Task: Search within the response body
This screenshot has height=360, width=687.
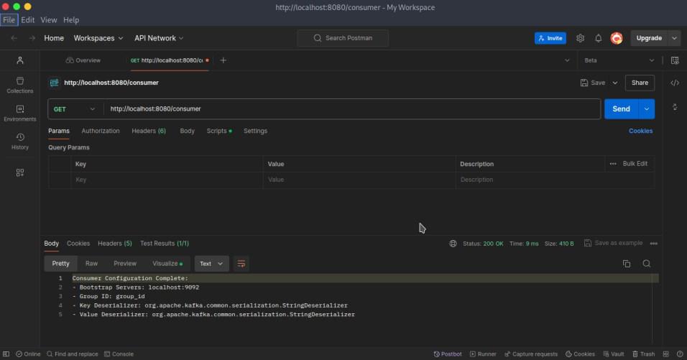Action: point(646,264)
